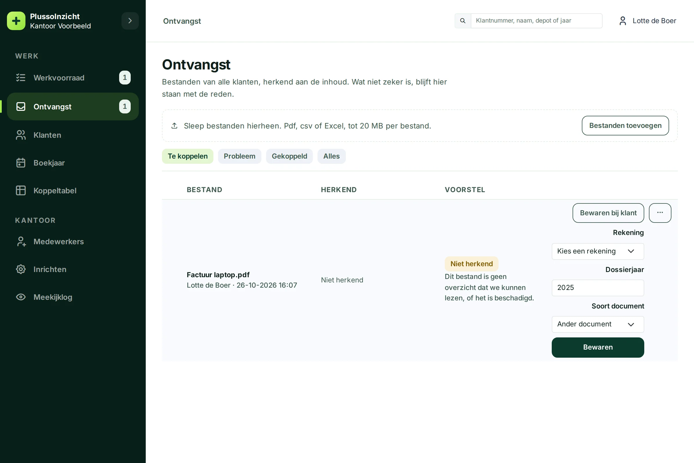Click the Ontvangst count badge in sidebar
Screen dimensions: 694x463
[125, 106]
